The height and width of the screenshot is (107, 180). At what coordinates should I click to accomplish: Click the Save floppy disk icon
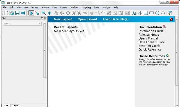pyautogui.click(x=17, y=13)
